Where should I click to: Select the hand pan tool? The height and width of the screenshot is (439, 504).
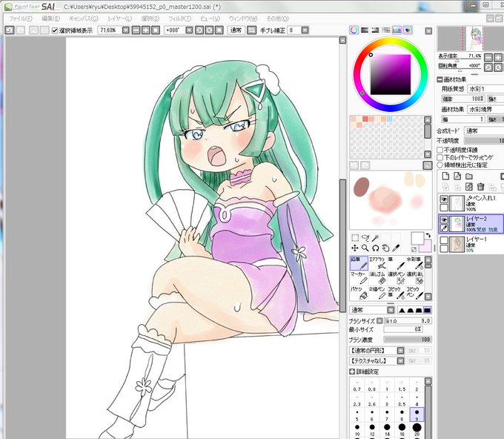tap(385, 248)
